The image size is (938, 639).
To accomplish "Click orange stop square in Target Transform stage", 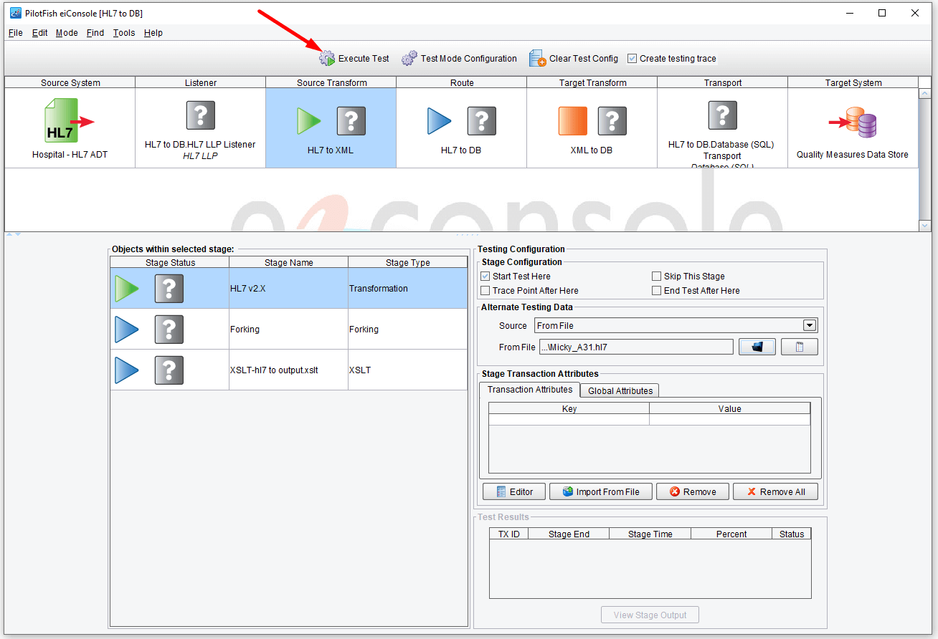I will [573, 121].
